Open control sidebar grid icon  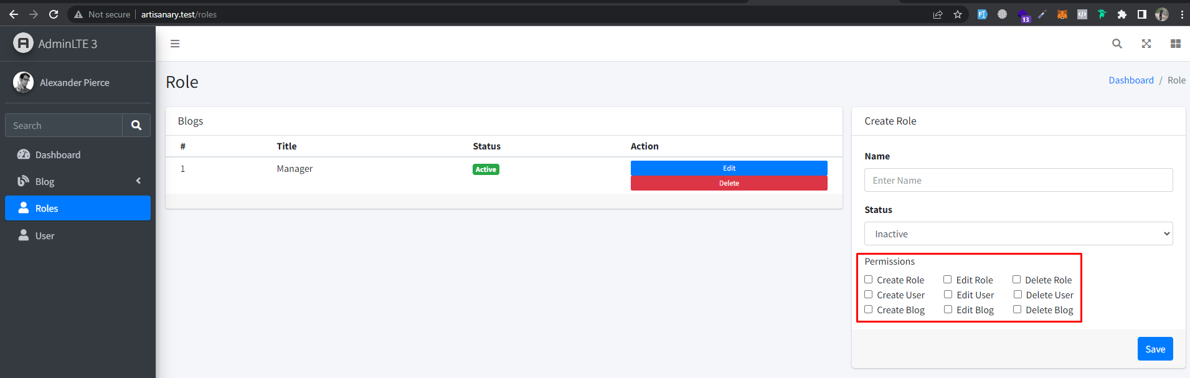(x=1176, y=44)
